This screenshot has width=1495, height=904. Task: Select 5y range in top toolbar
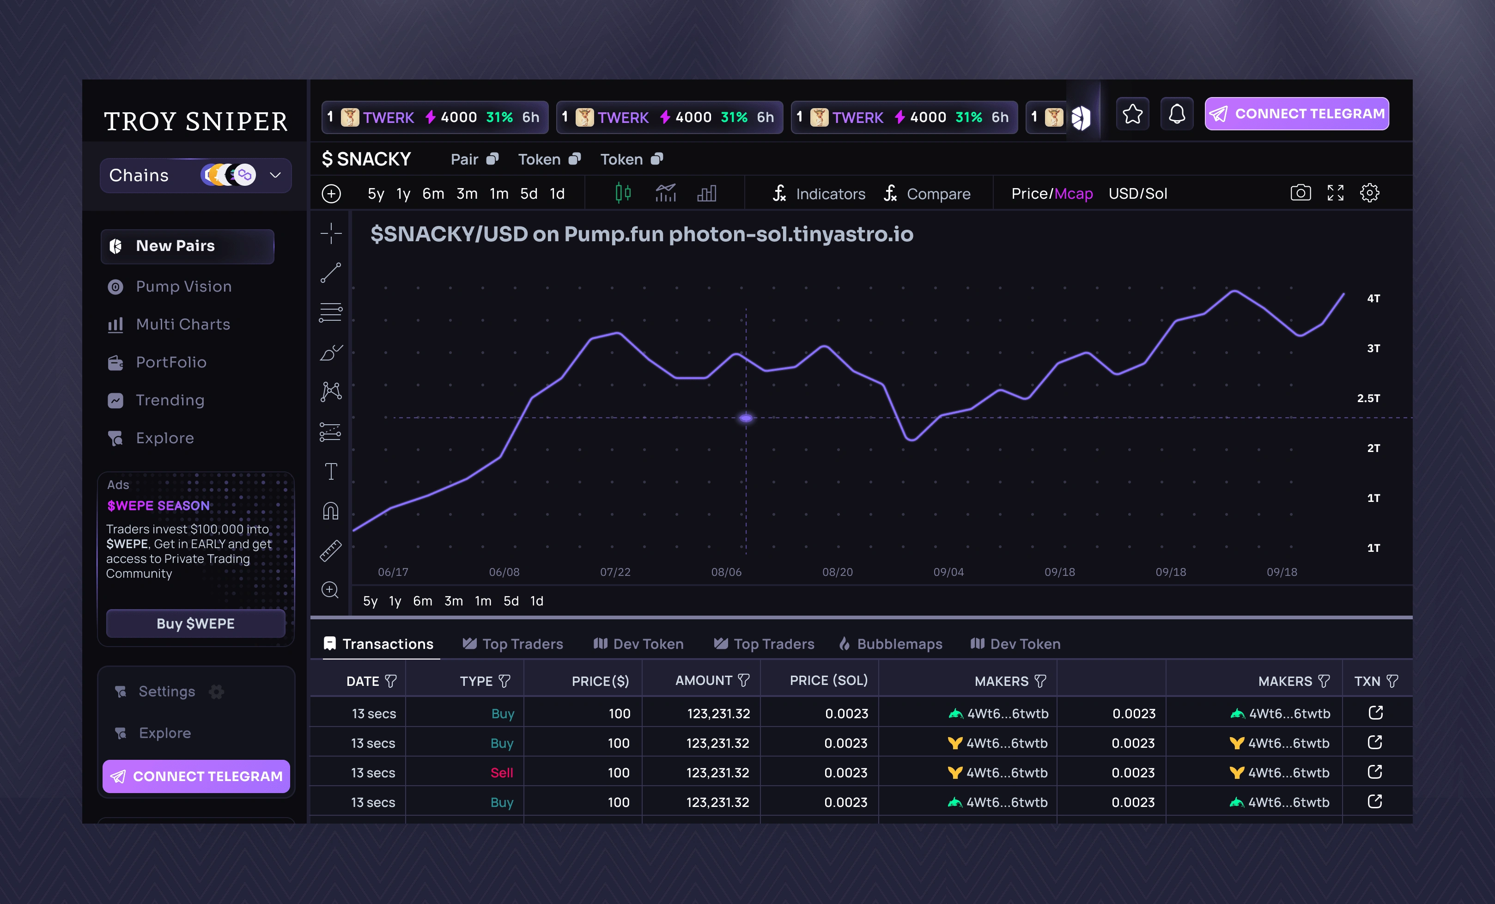[x=376, y=194]
